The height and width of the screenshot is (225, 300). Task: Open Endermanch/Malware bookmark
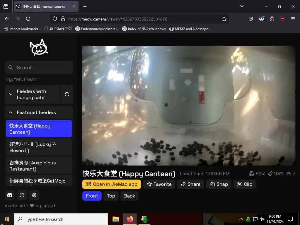click(x=97, y=29)
